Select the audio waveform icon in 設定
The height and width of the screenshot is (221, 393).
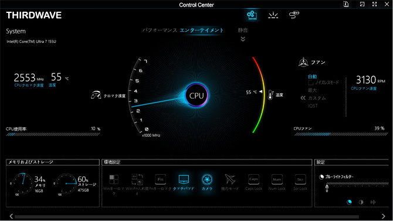(373, 202)
